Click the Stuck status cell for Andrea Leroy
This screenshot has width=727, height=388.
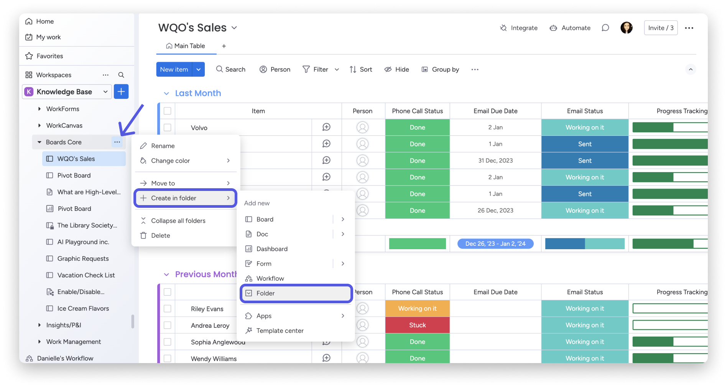pos(417,325)
